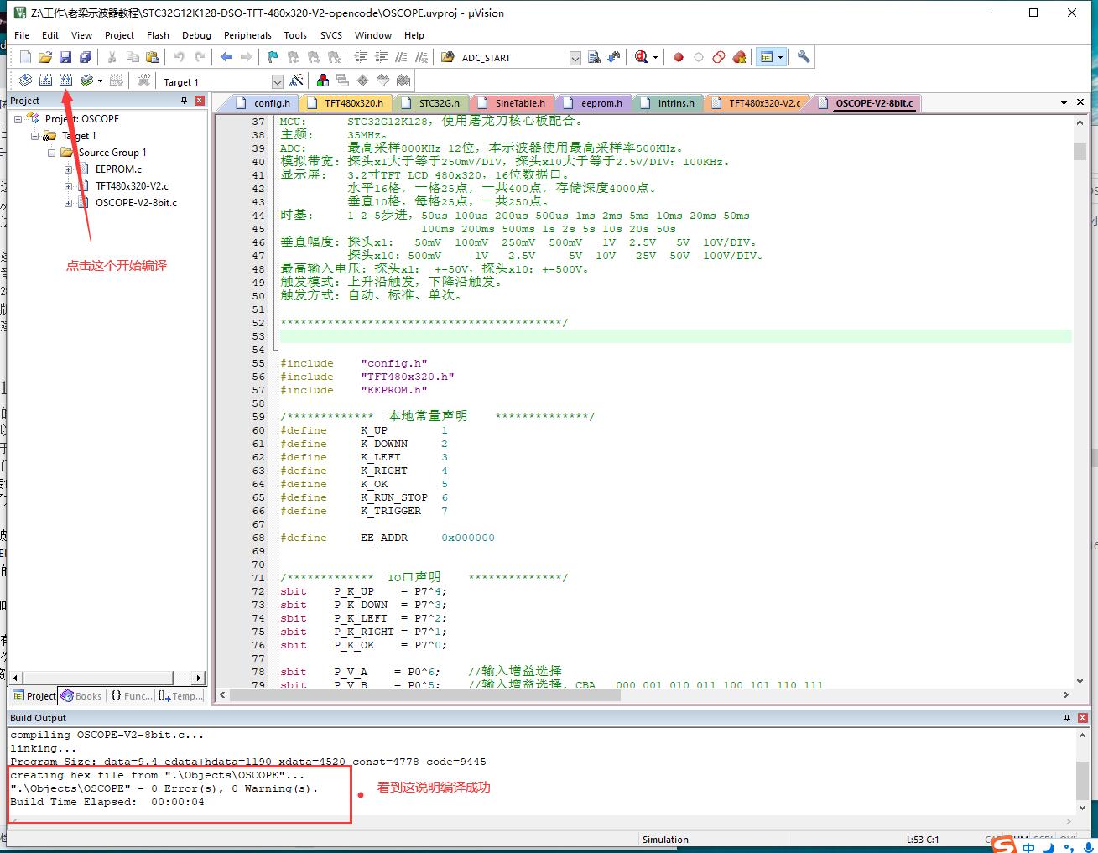Image resolution: width=1098 pixels, height=853 pixels.
Task: Collapse the Project: OSCOPE tree node
Action: [x=18, y=119]
